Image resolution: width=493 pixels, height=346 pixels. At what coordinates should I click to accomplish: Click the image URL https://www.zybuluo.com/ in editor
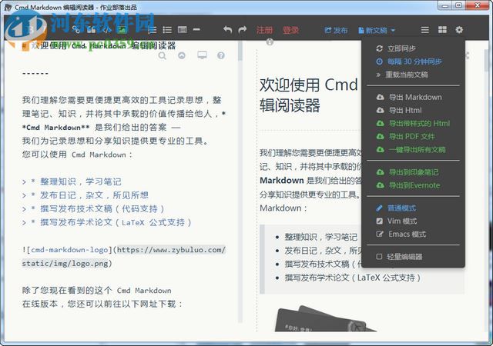pyautogui.click(x=171, y=250)
